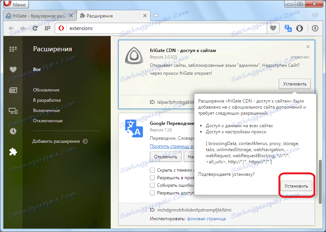Go back to previous page

11,28
